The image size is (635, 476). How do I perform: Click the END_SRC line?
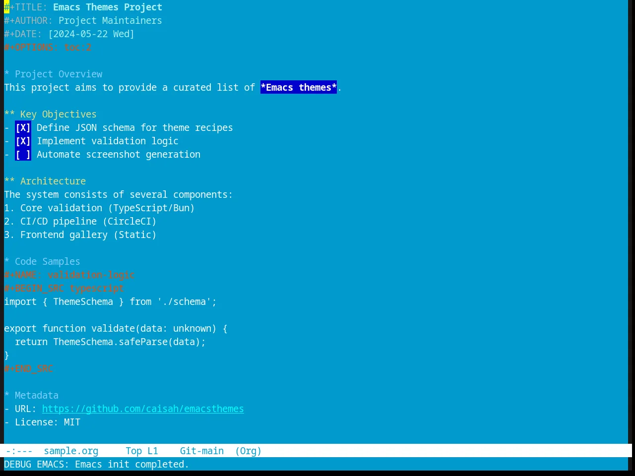pos(29,369)
